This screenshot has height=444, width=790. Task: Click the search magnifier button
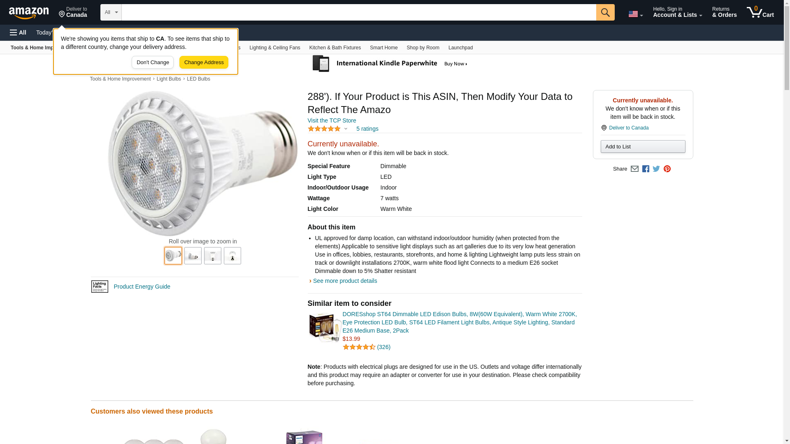[x=605, y=12]
